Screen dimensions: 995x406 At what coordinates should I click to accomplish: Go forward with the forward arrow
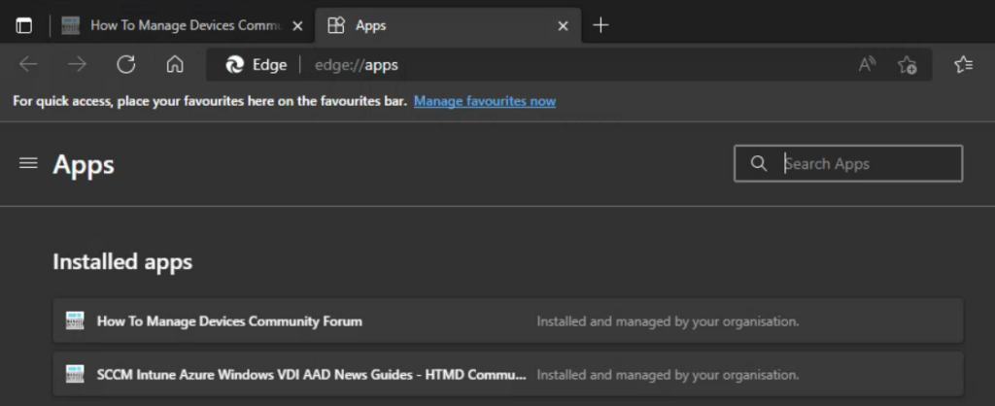click(x=78, y=64)
